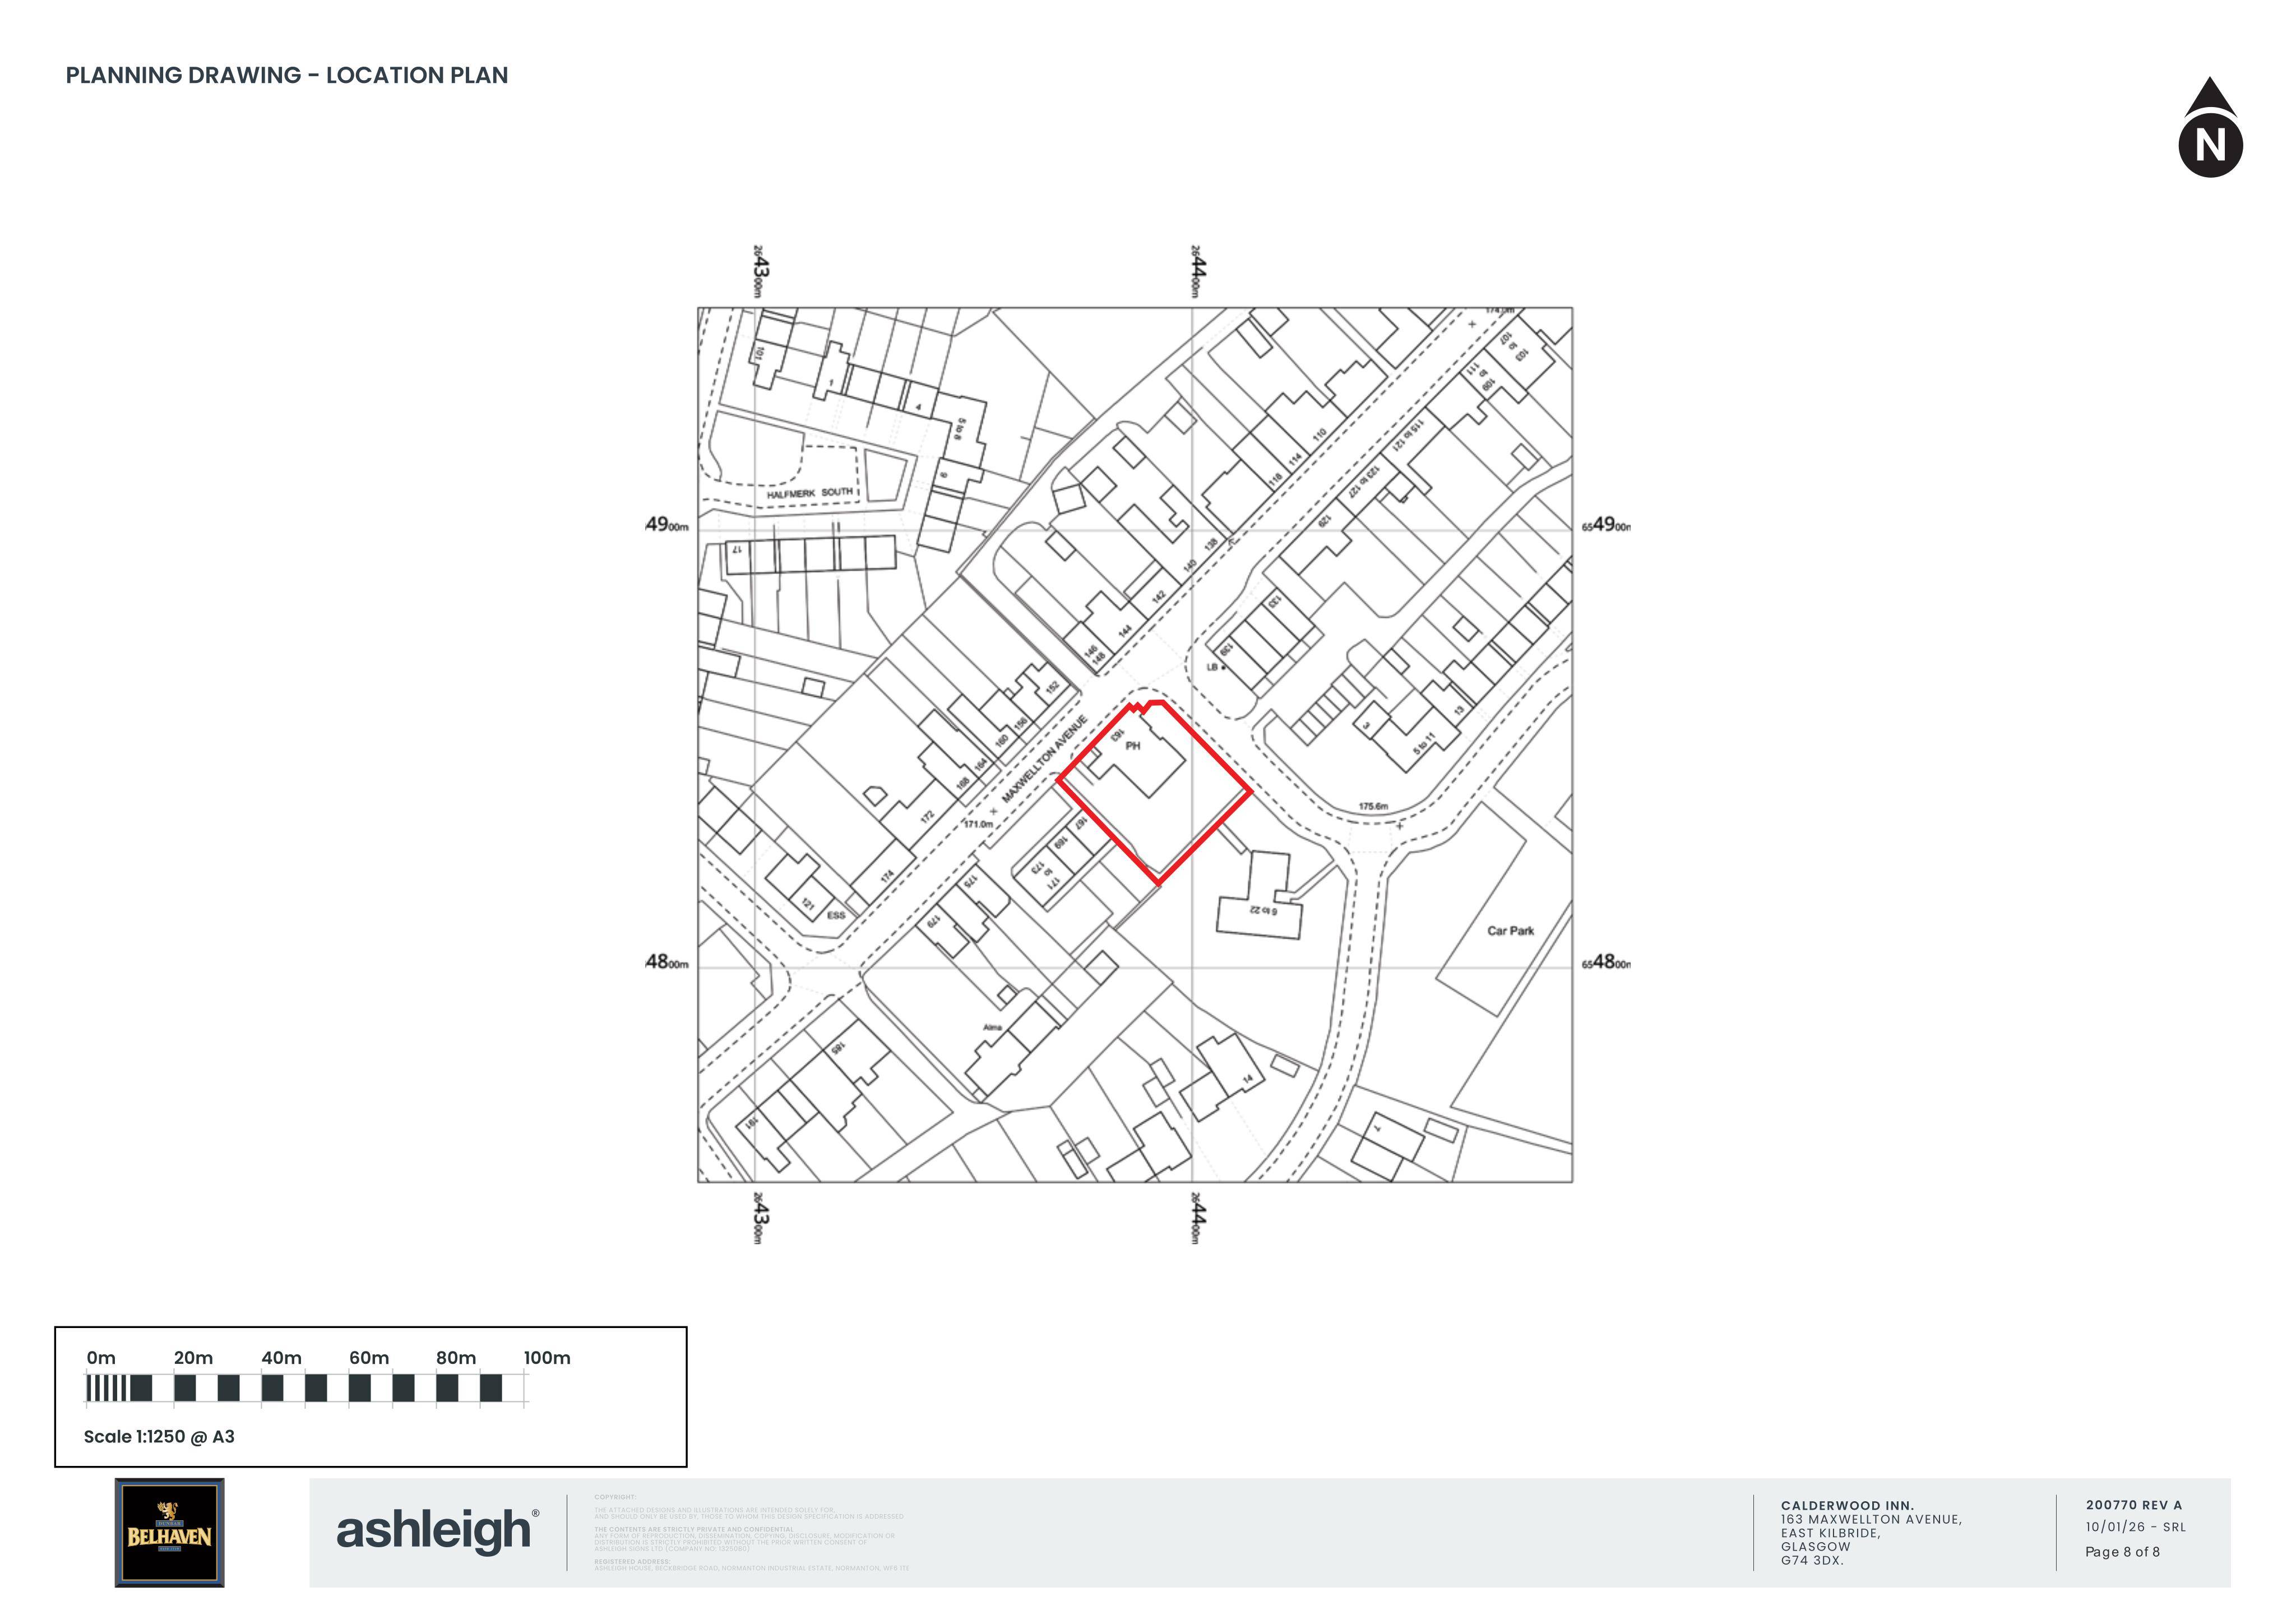Select the '200770 REV A' drawing number
2296x1624 pixels.
coord(2134,1505)
